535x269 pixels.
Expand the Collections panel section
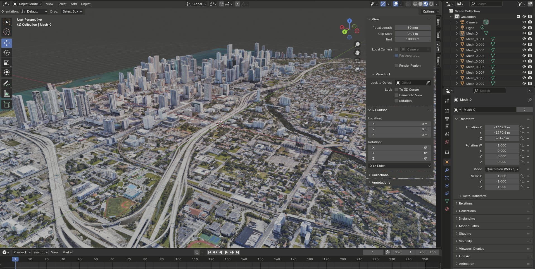click(381, 175)
